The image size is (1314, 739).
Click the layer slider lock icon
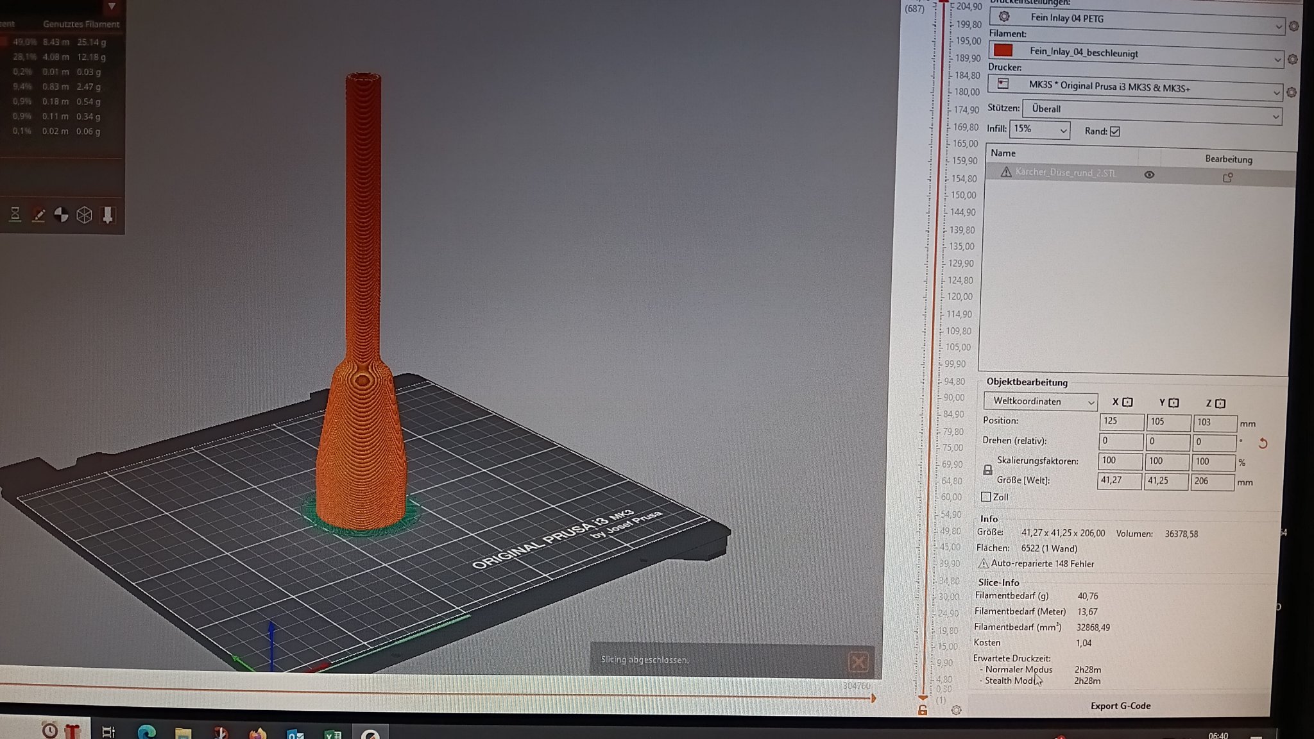[922, 710]
